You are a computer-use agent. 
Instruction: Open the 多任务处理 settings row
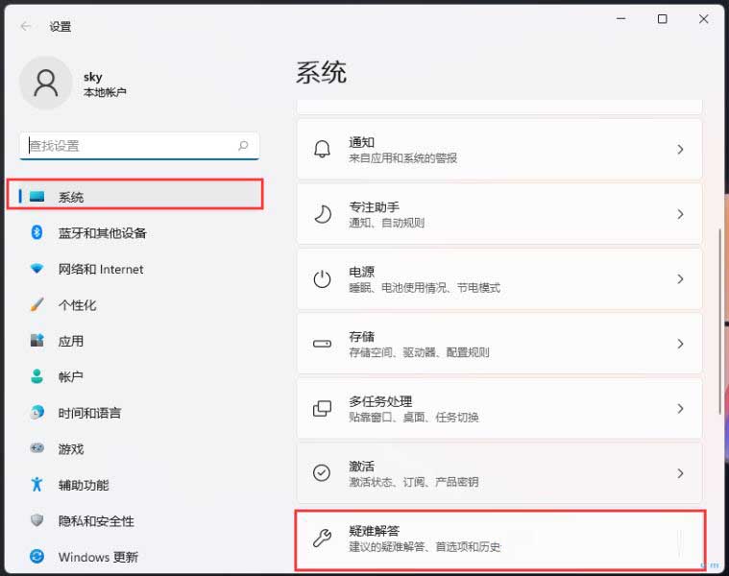pos(498,408)
